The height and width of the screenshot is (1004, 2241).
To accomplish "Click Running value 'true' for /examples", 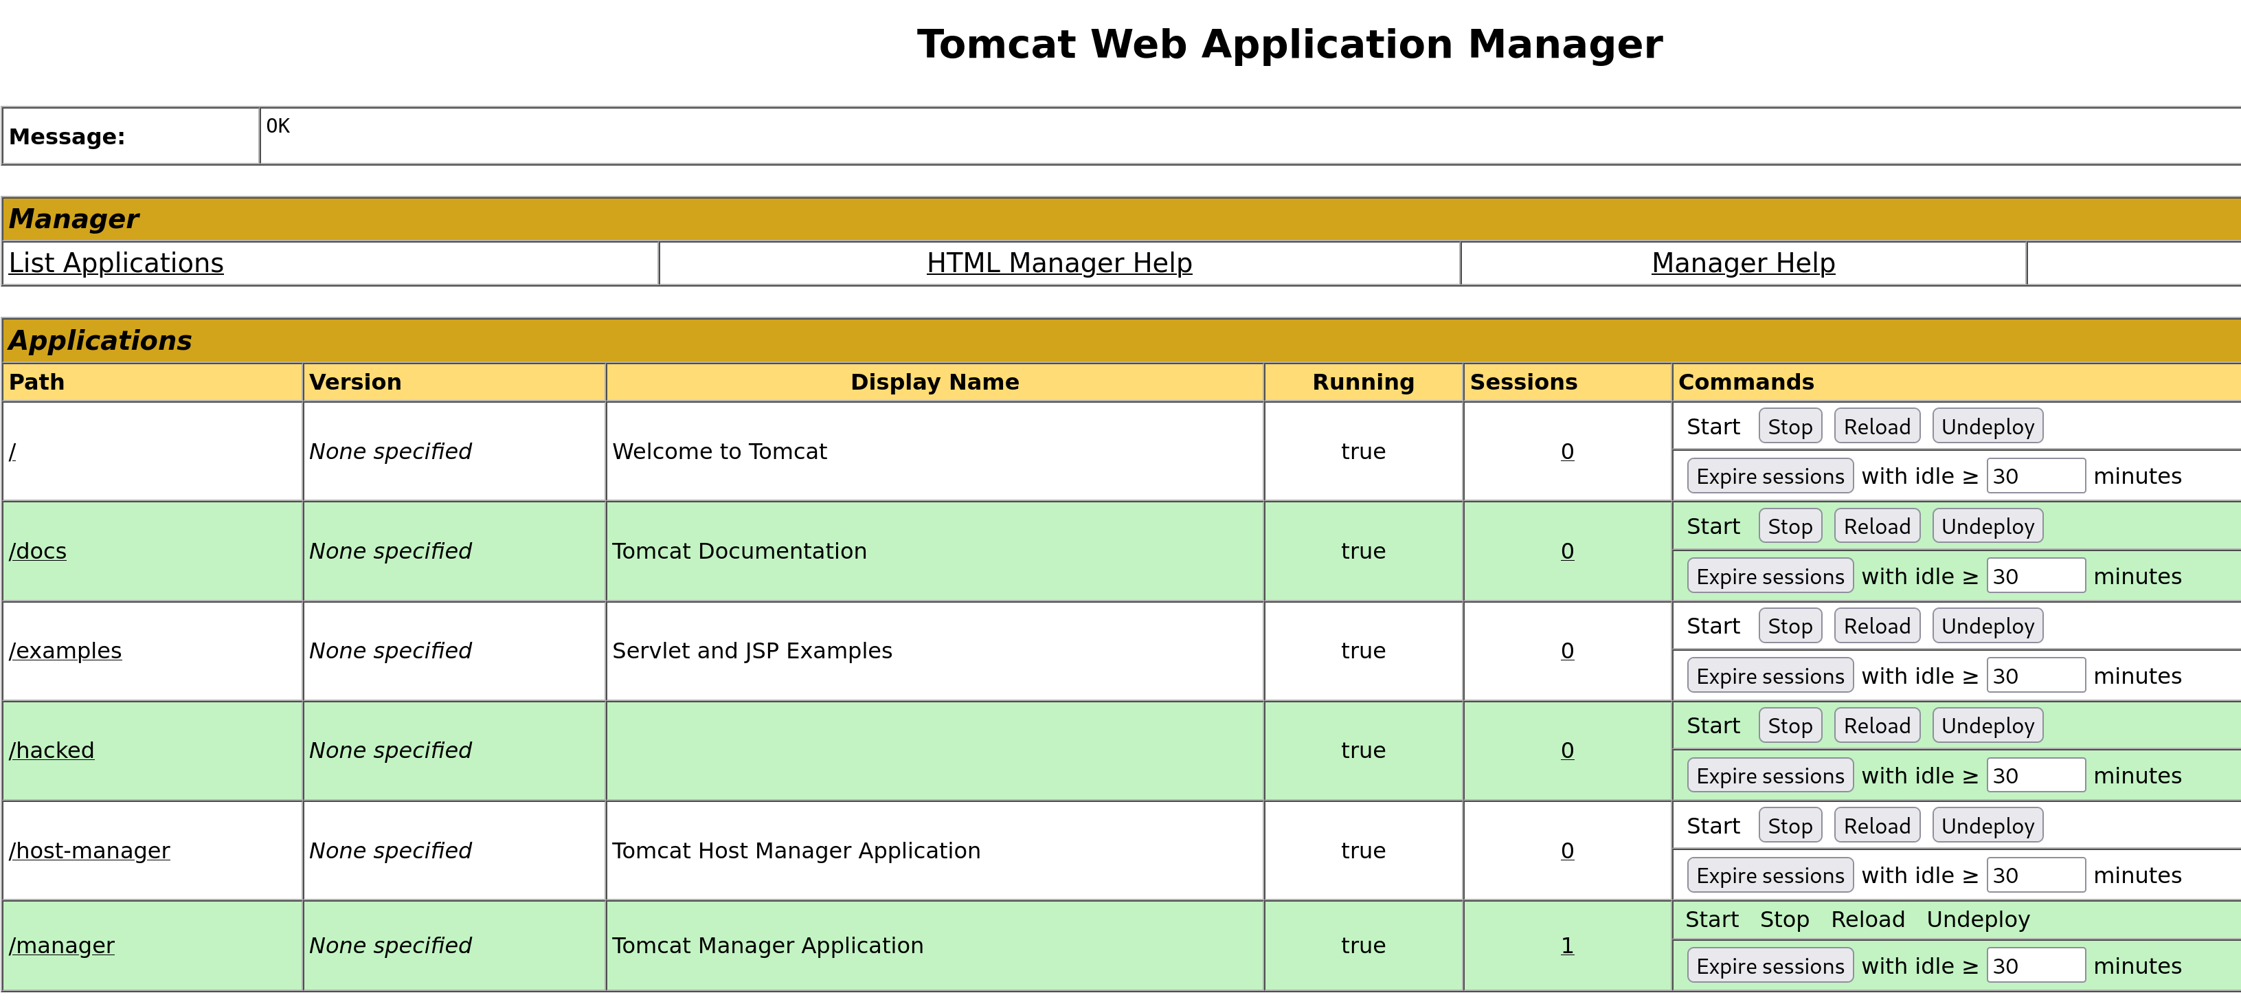I will tap(1363, 651).
